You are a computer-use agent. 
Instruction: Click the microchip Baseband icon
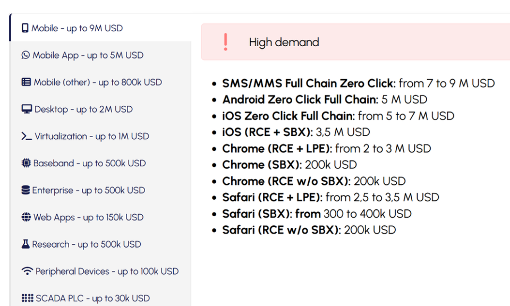[x=26, y=164]
